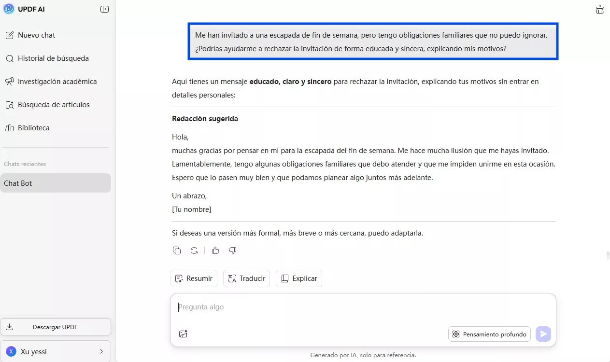This screenshot has height=362, width=610.
Task: Upload an image via image icon
Action: pyautogui.click(x=183, y=334)
